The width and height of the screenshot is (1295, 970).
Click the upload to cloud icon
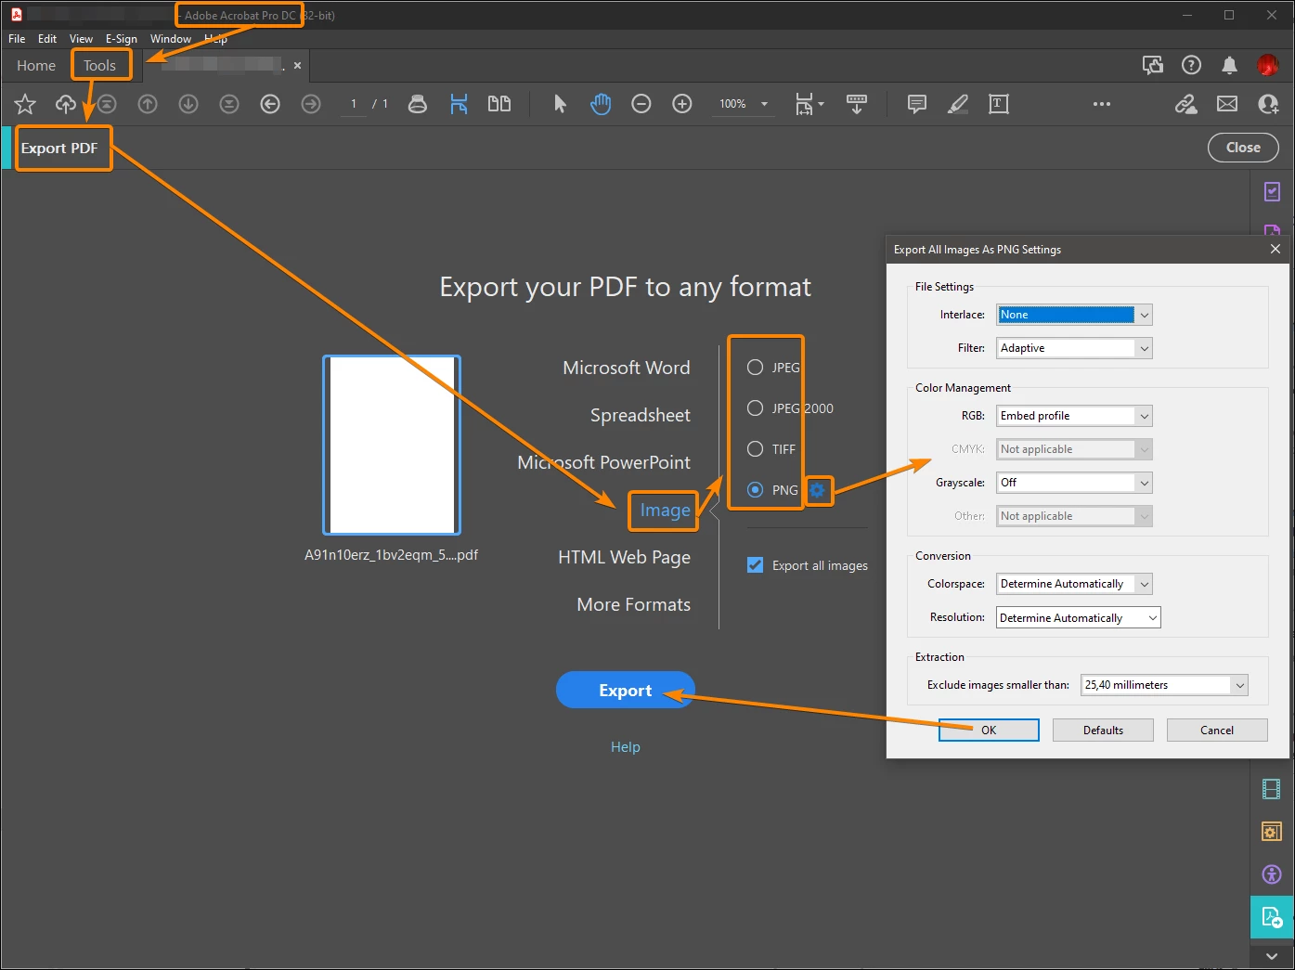(x=66, y=104)
